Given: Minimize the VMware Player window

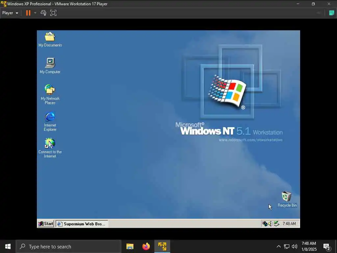Looking at the screenshot, I should pyautogui.click(x=298, y=4).
